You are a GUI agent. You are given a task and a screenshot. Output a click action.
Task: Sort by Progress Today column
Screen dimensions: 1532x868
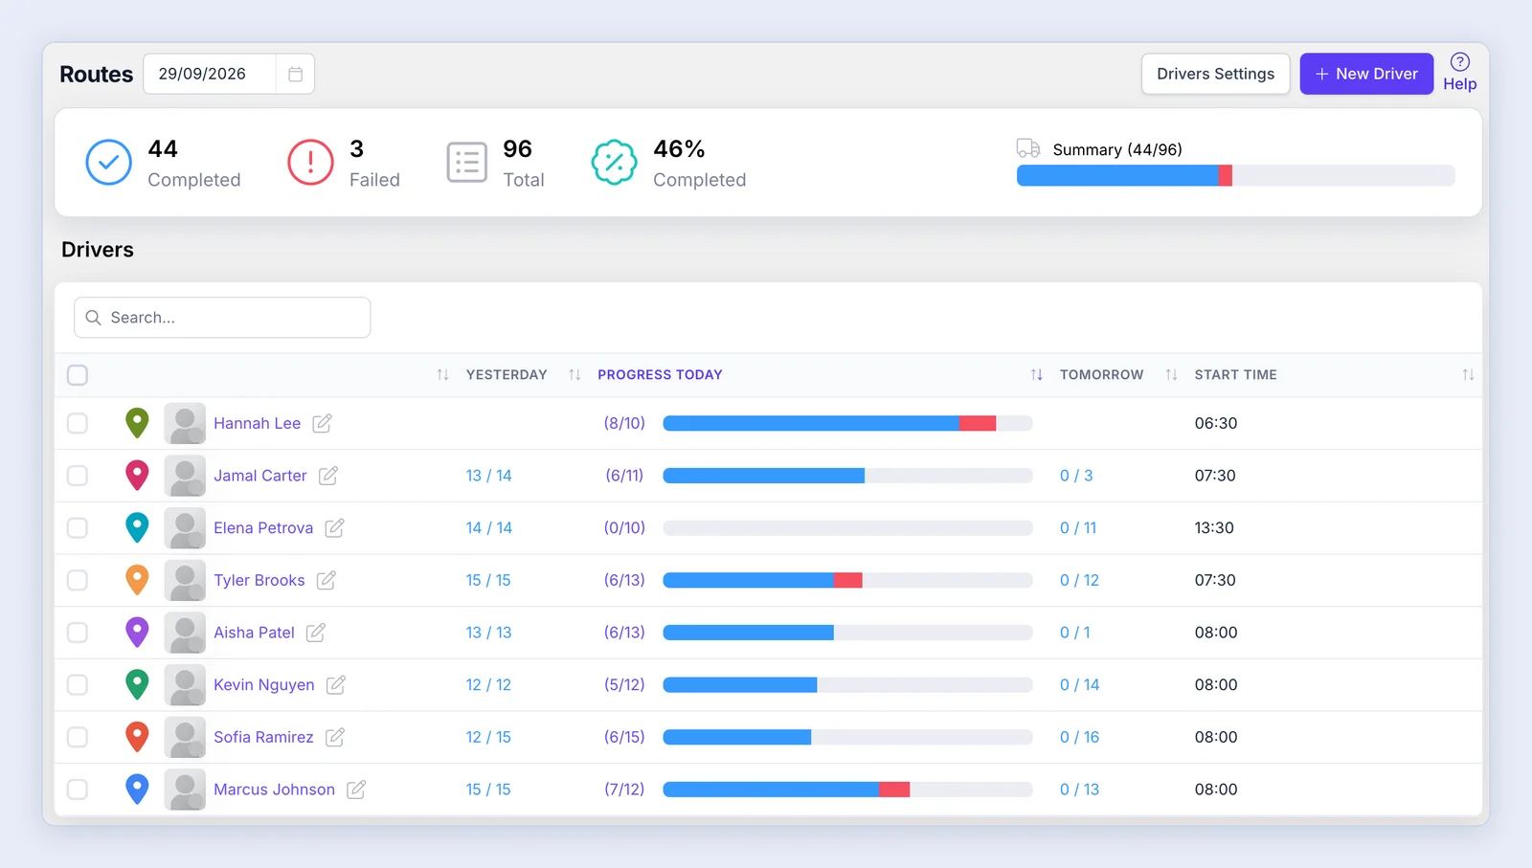click(660, 375)
